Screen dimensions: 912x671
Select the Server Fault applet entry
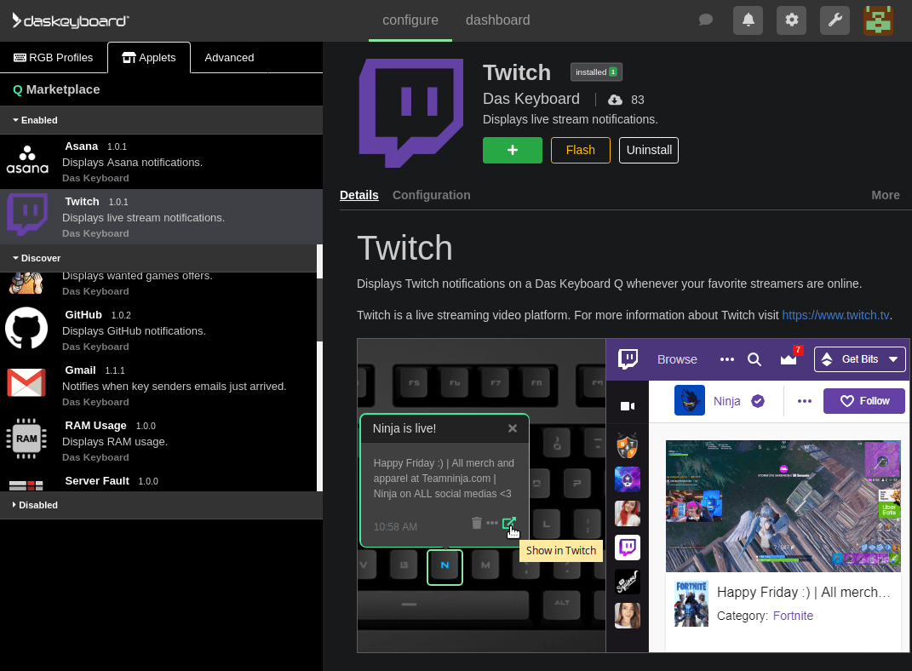(158, 481)
